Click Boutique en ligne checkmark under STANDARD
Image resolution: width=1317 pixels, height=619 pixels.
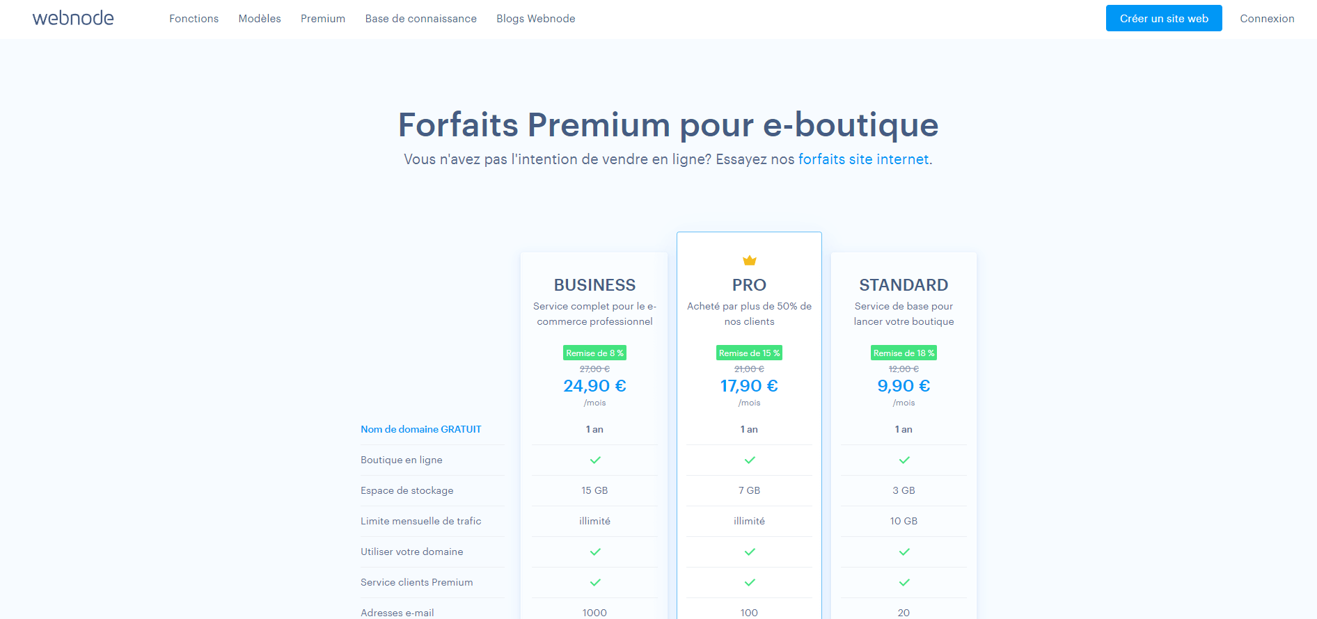click(904, 460)
